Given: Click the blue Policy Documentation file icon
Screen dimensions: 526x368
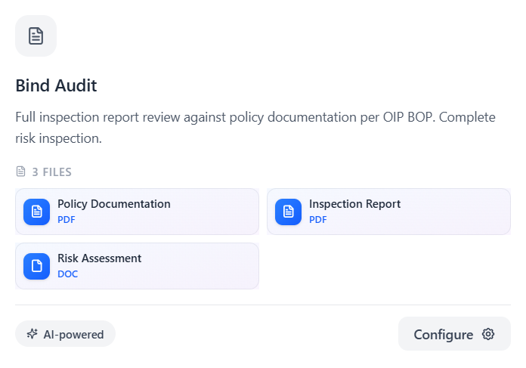Looking at the screenshot, I should coord(36,212).
